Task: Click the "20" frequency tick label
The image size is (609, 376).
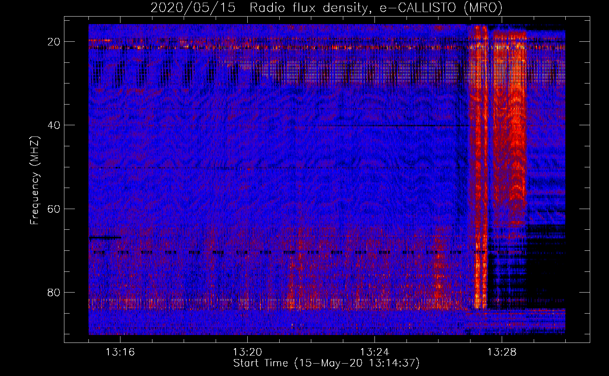Action: [x=54, y=42]
